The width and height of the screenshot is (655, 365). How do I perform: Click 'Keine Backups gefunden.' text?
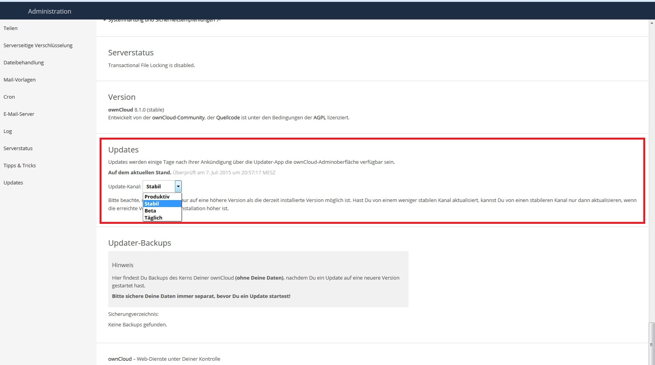point(137,324)
